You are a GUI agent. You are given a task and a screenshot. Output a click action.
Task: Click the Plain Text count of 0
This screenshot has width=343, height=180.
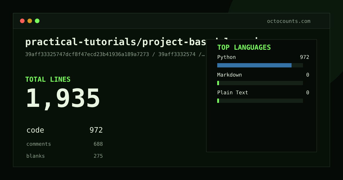pos(308,93)
